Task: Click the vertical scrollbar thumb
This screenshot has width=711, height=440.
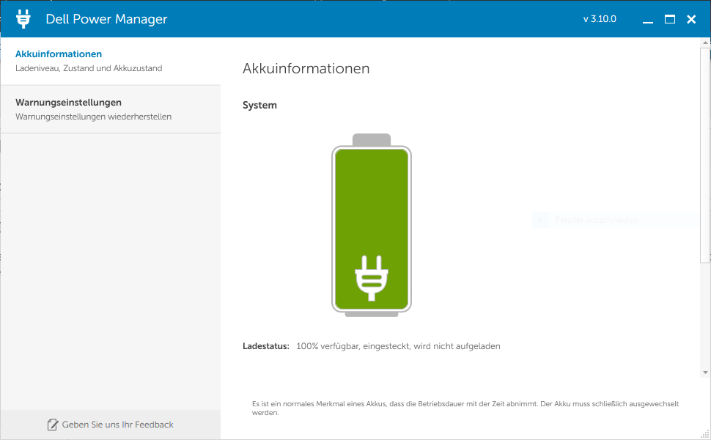Action: pos(705,154)
